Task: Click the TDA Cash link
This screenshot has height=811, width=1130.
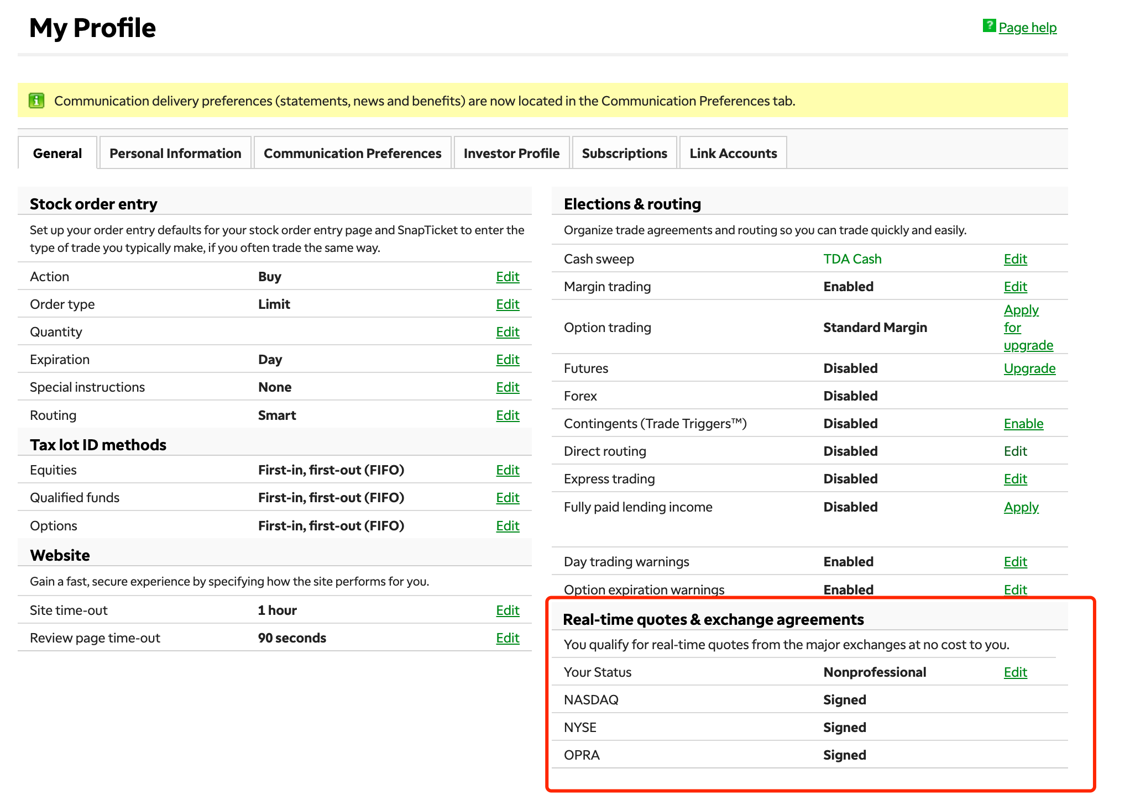Action: pos(852,259)
